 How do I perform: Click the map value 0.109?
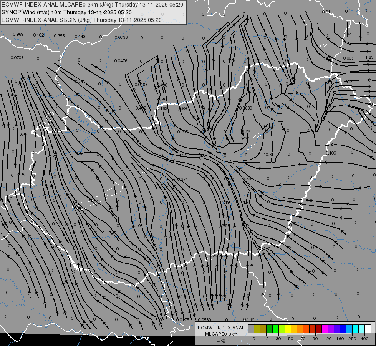tap(331, 153)
